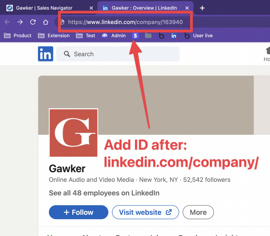Open a new browser tab
Screen dimensions: 270x236
click(202, 8)
